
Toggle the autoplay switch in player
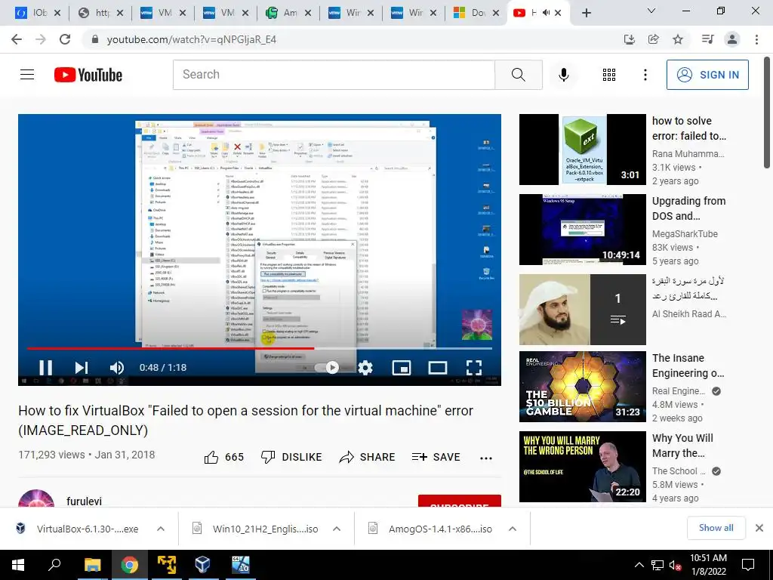click(x=326, y=368)
